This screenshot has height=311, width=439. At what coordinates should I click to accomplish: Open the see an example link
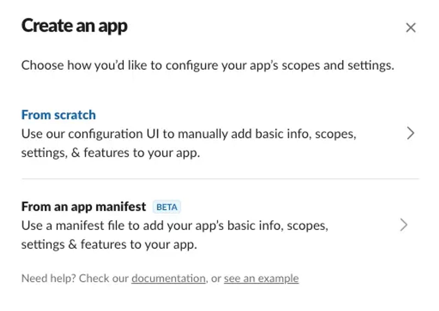point(261,278)
